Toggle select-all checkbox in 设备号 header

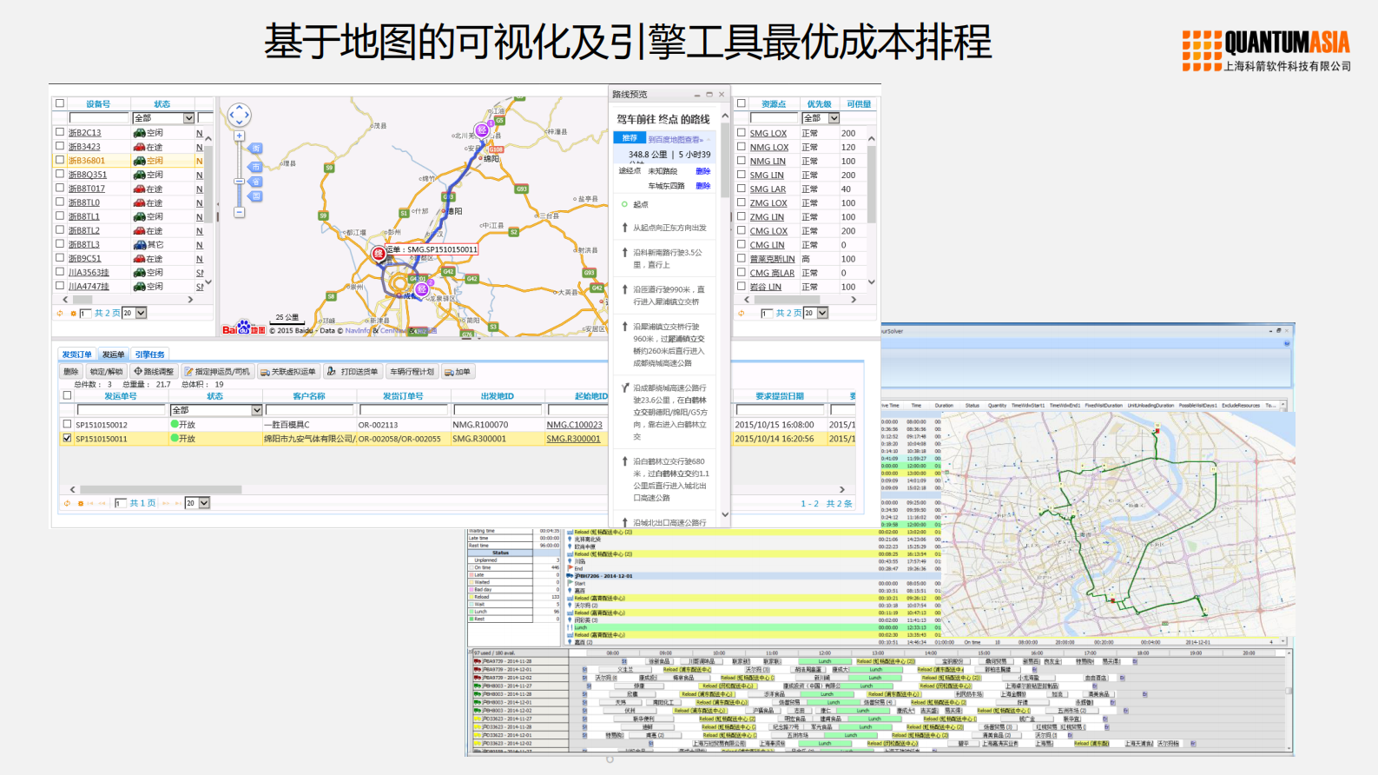(60, 103)
